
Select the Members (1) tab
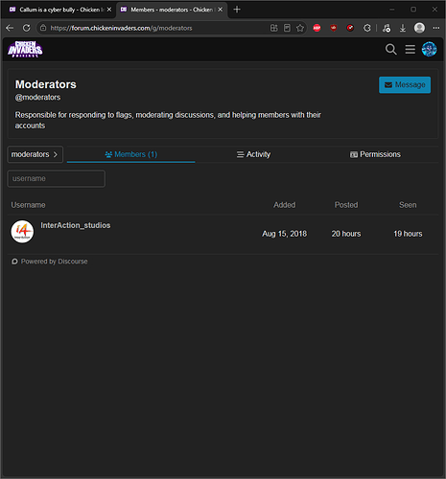click(131, 154)
